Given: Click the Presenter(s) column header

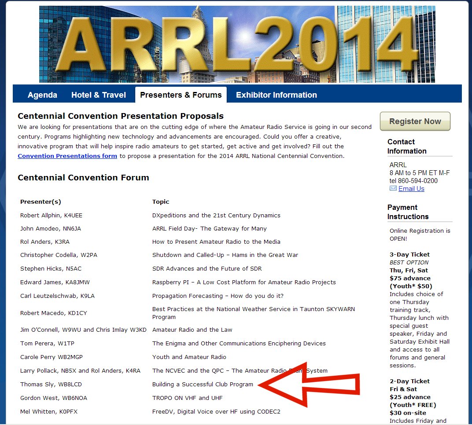Looking at the screenshot, I should tap(41, 202).
